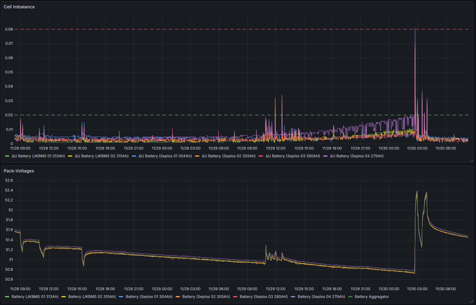
Task: Click the tallest purple spike in Cell Imbalance
Action: pyautogui.click(x=415, y=29)
